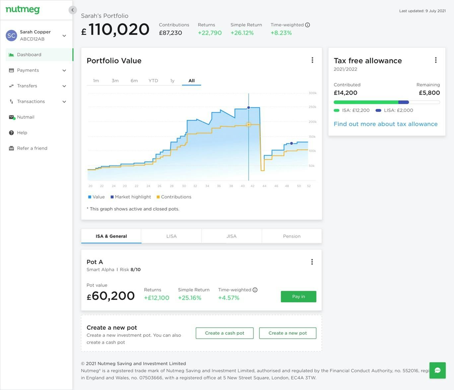This screenshot has width=454, height=390.
Task: Click the tax allowance progress bar
Action: 387,102
